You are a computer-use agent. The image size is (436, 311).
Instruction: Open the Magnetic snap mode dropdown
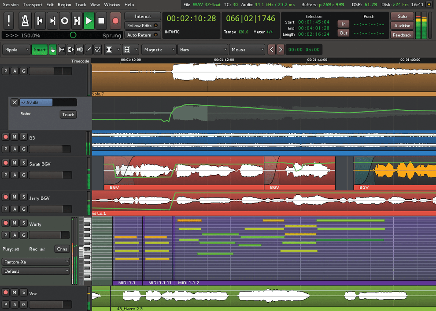coord(159,50)
